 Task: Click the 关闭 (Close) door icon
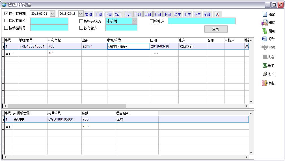coord(265,83)
